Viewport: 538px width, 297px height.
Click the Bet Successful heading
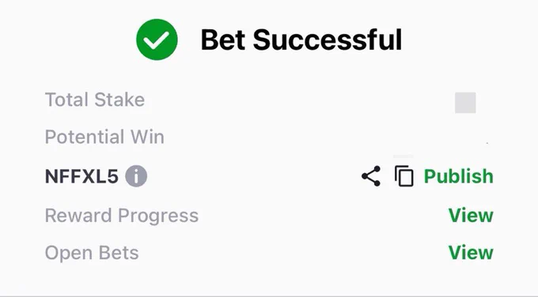(301, 39)
